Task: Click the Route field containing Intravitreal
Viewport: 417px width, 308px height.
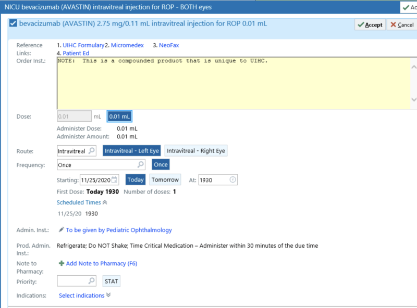Action: (76, 151)
